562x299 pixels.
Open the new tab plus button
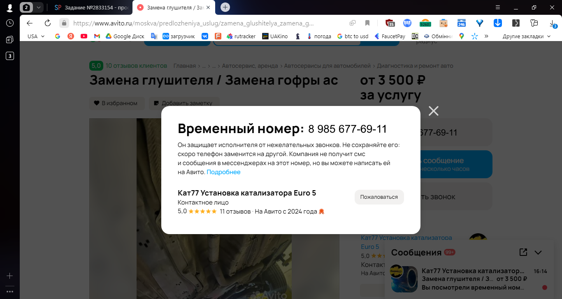pyautogui.click(x=225, y=7)
